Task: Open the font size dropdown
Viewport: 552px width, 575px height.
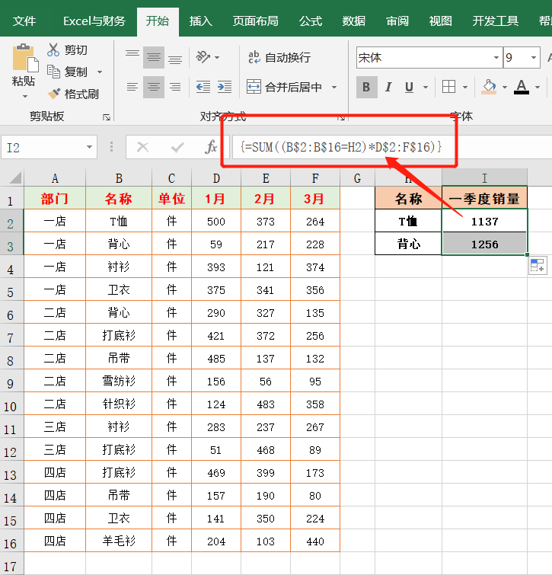Action: 534,58
